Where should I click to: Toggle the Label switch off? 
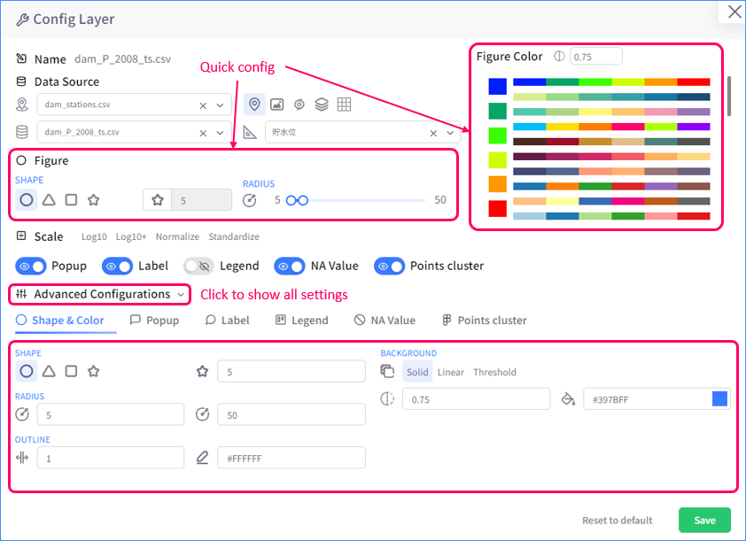(x=117, y=266)
